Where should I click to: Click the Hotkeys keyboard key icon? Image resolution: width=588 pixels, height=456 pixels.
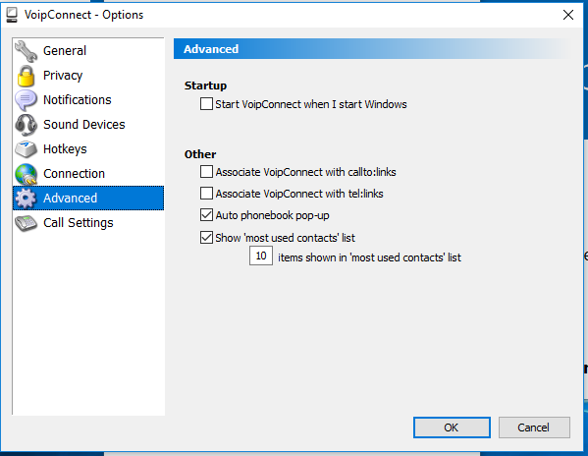[x=26, y=149]
